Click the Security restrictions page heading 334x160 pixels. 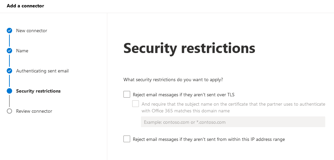point(189,48)
